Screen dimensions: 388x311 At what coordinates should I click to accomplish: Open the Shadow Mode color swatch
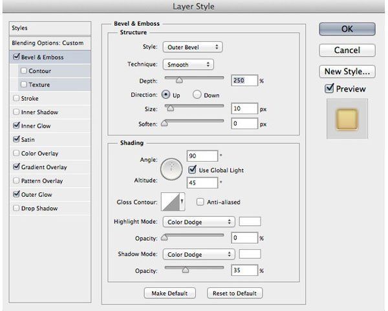point(250,254)
